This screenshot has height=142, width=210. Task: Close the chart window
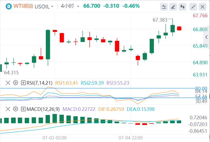pos(203,6)
